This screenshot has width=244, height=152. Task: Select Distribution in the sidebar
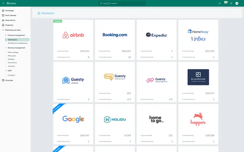18,40
